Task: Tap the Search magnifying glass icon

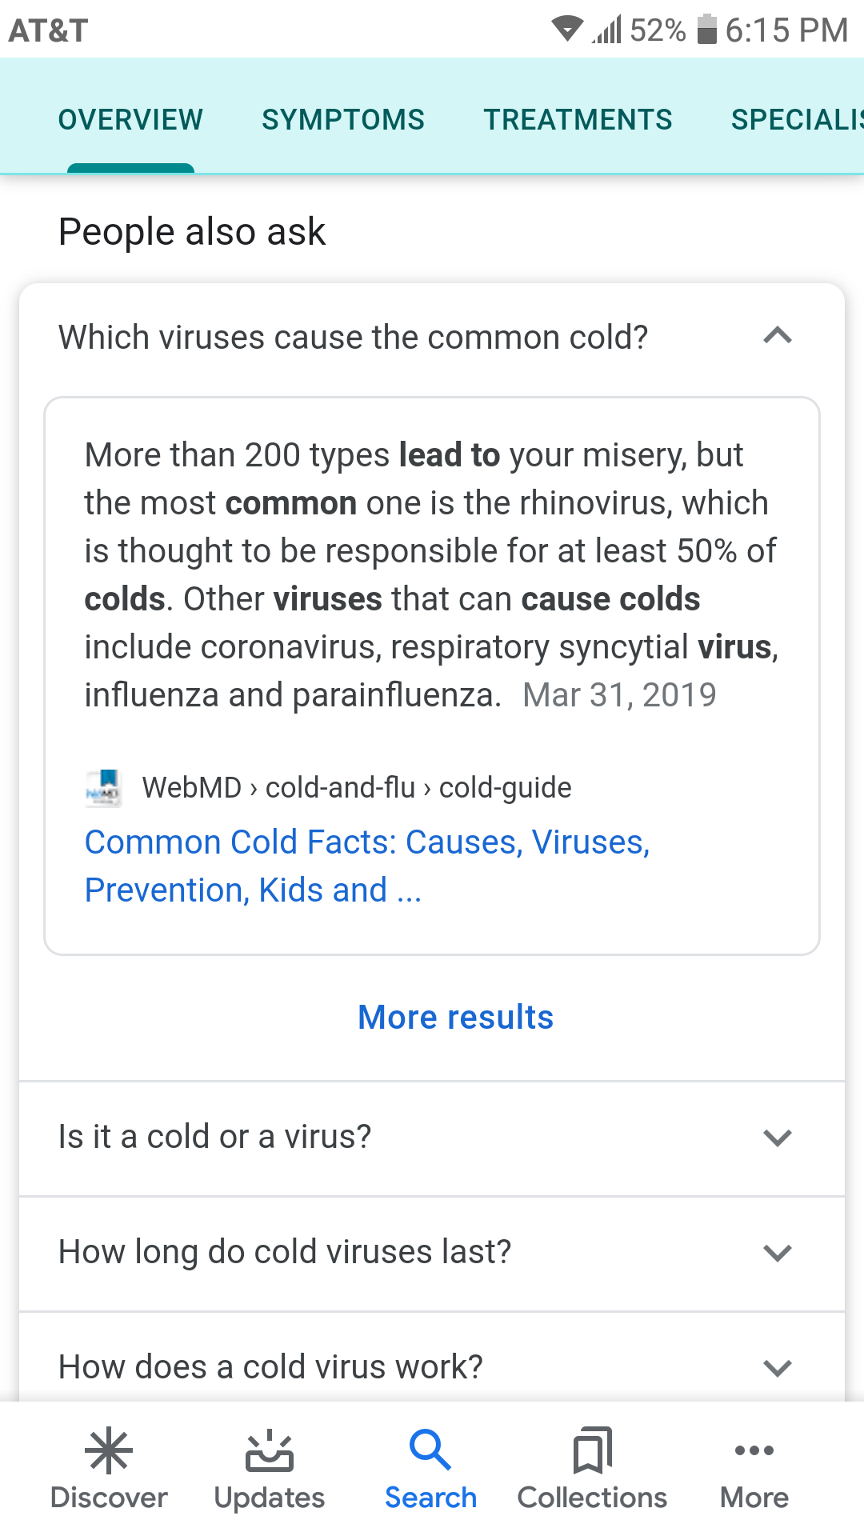Action: 430,1450
